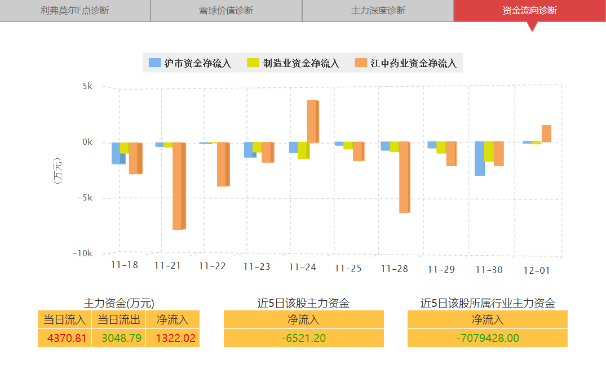Click the orange bar for 12-01
The width and height of the screenshot is (606, 365).
pyautogui.click(x=546, y=133)
